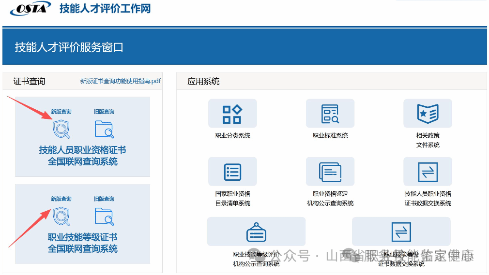The width and height of the screenshot is (489, 275).
Task: Open 技能人员职业资格证书数据交换系统 exchange icon
Action: pyautogui.click(x=428, y=172)
